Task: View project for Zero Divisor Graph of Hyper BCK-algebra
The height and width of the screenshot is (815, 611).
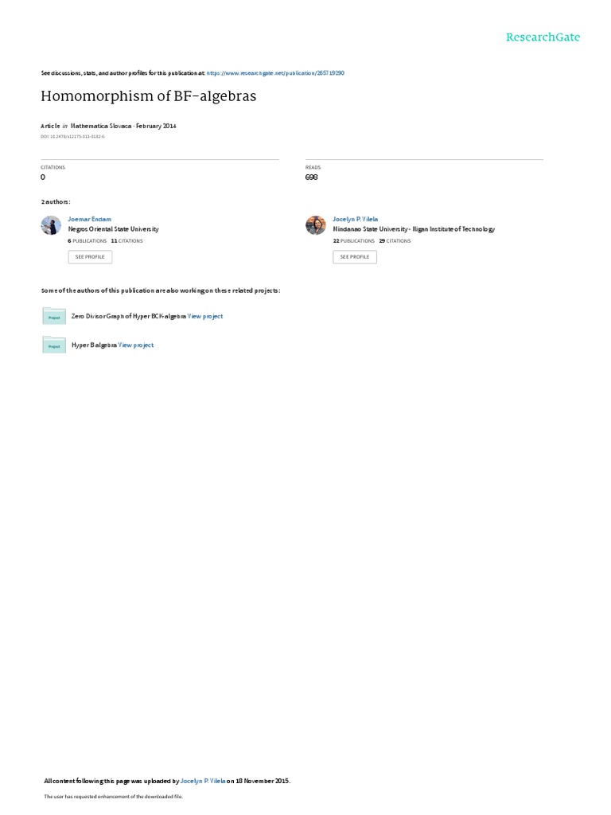Action: pos(205,316)
